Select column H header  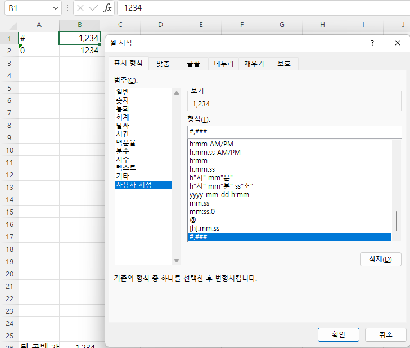pos(322,25)
